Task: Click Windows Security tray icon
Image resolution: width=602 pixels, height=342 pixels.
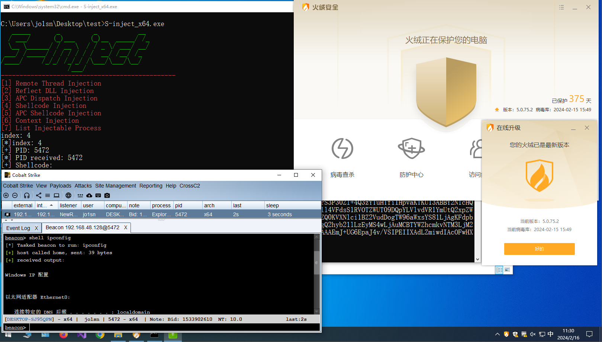Action: click(515, 334)
